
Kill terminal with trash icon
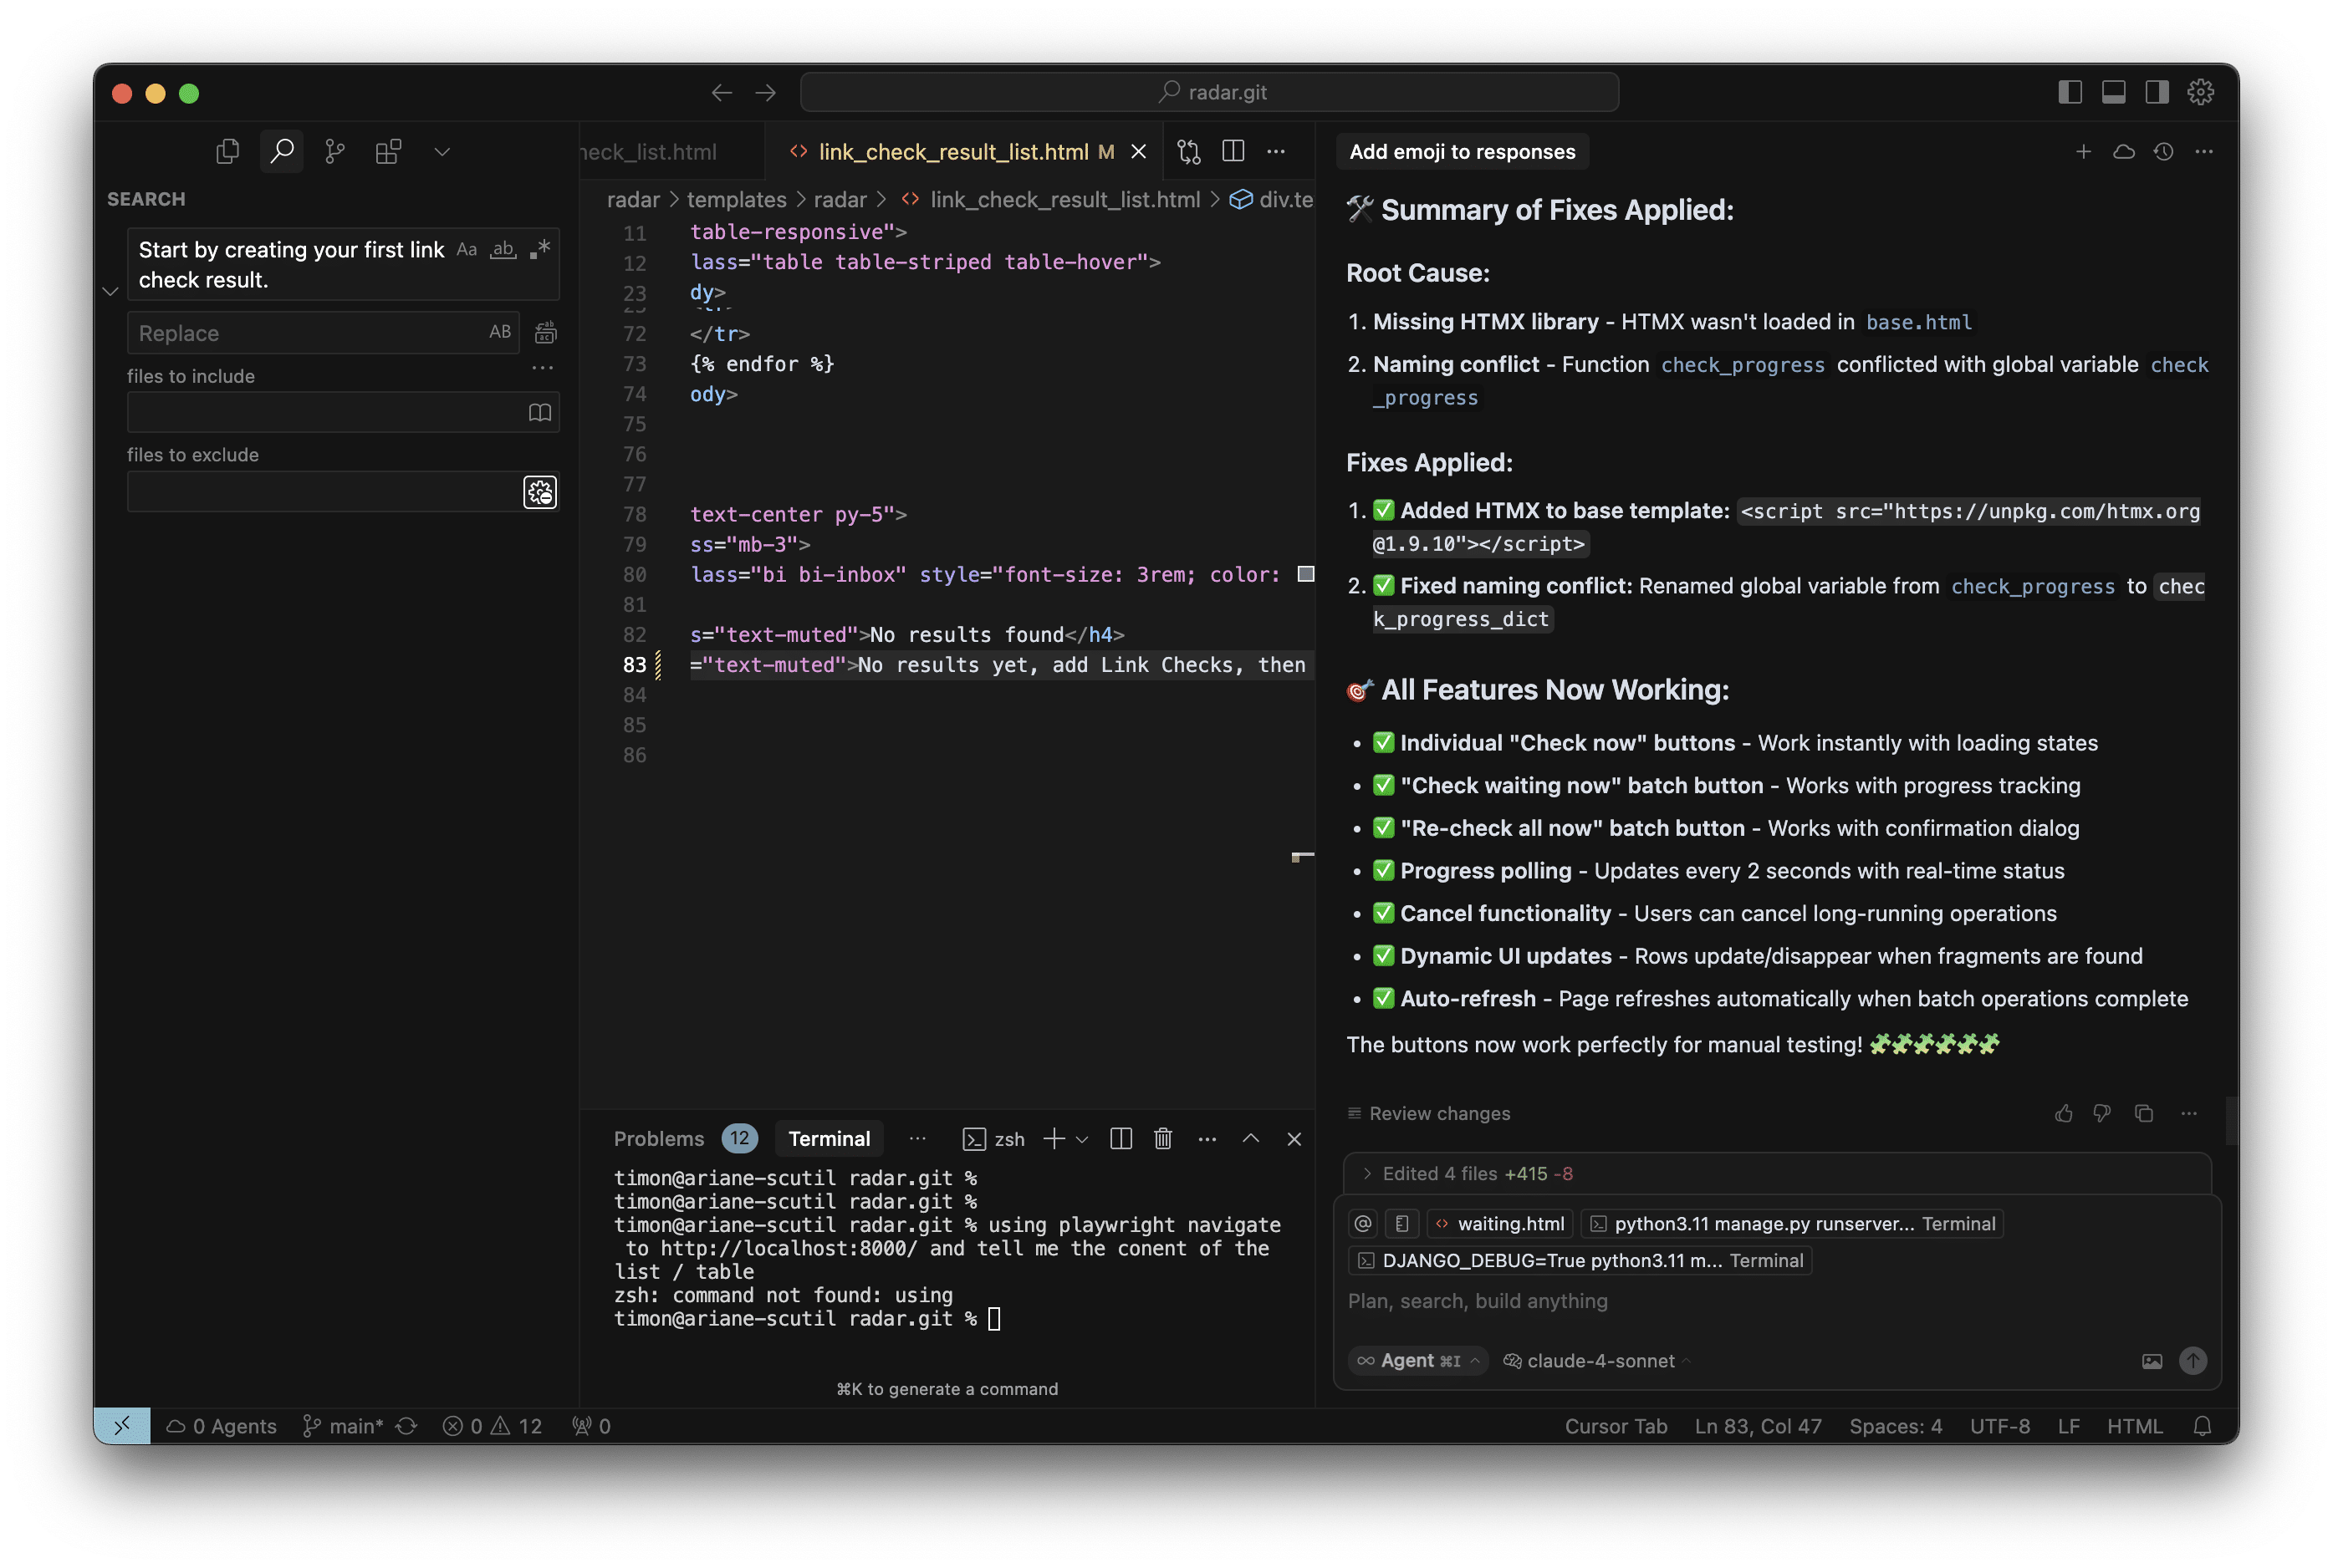(1162, 1138)
